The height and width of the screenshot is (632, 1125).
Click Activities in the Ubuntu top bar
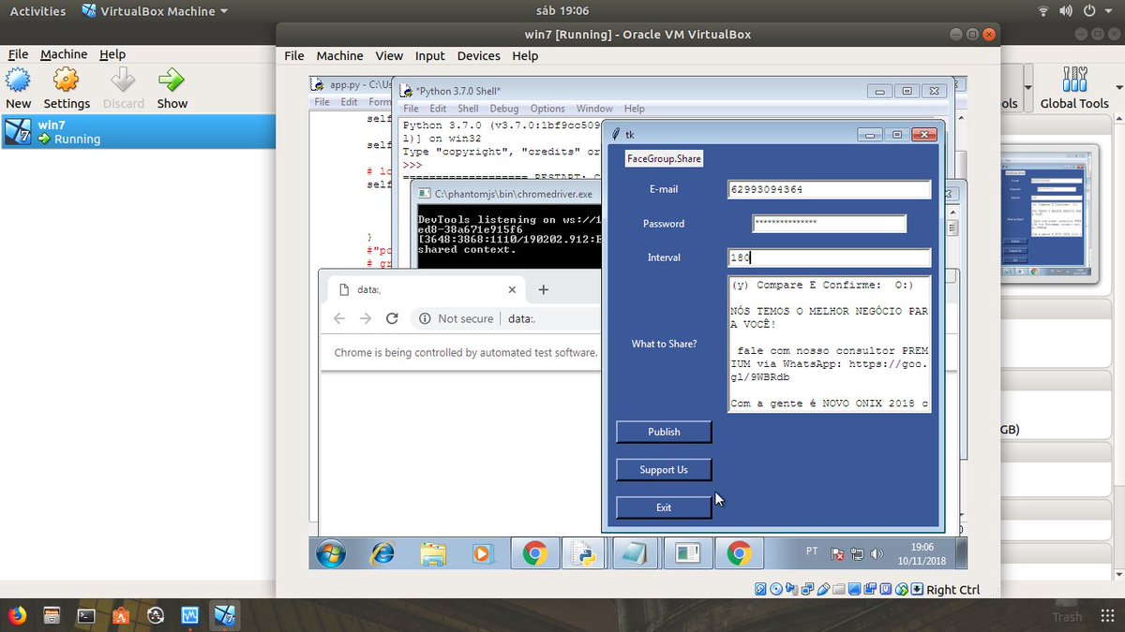point(37,11)
